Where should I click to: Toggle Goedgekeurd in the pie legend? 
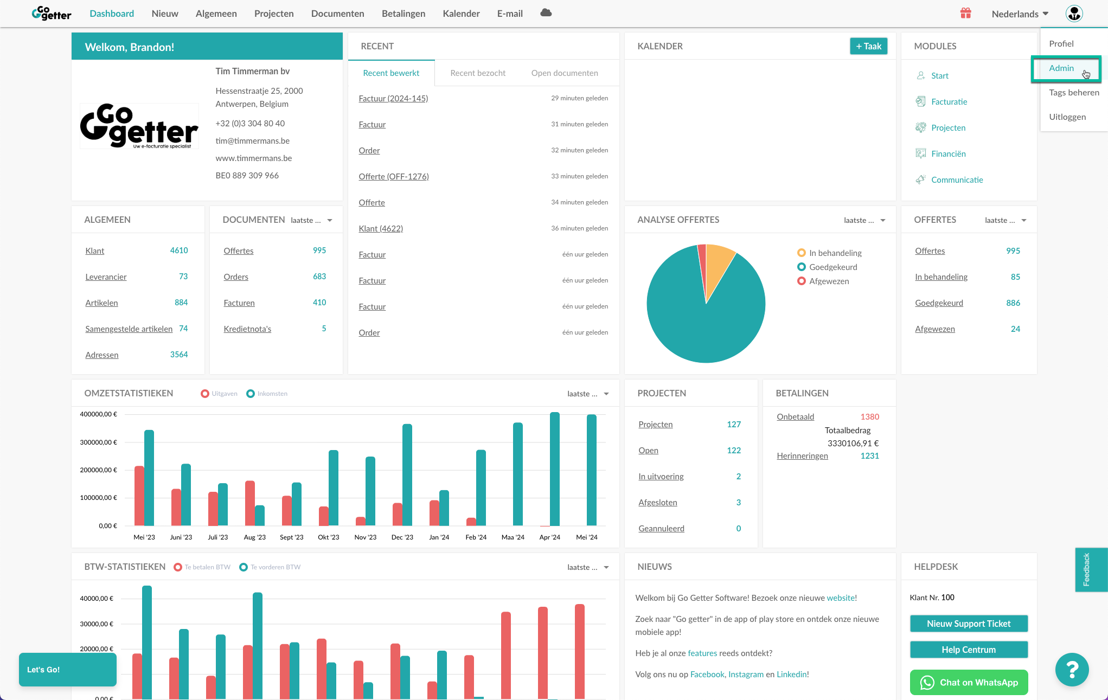(827, 267)
